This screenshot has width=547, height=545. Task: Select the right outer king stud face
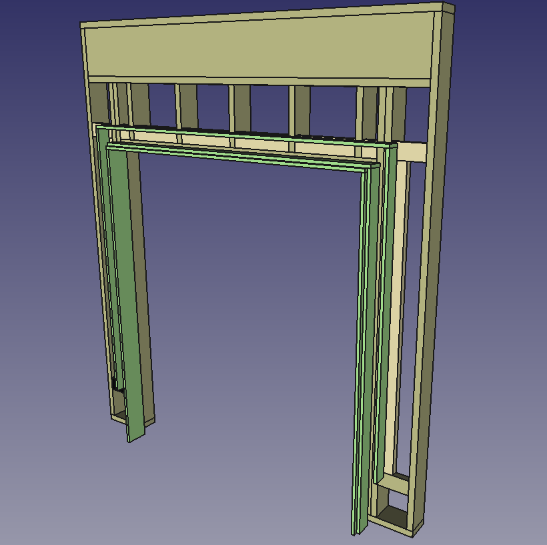(431, 272)
